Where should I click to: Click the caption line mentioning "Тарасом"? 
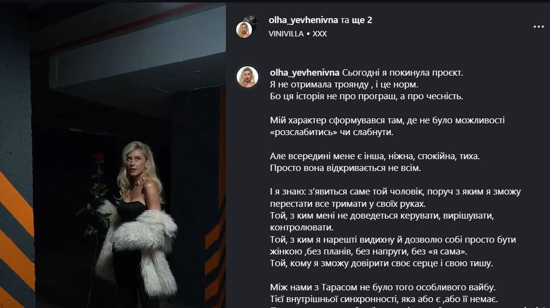click(383, 287)
